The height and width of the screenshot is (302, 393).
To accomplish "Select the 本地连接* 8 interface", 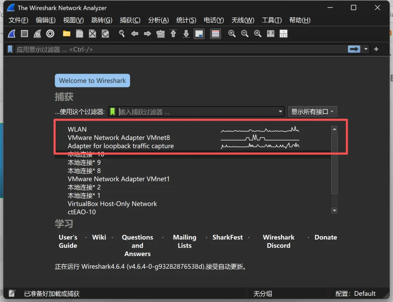I will (193, 171).
